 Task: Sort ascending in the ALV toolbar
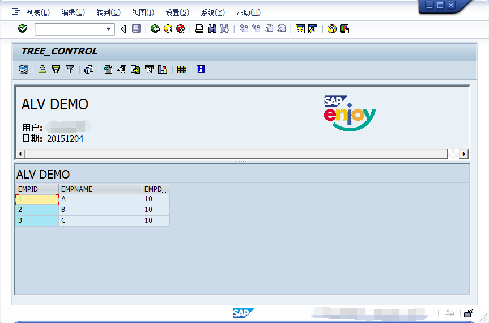tap(42, 69)
